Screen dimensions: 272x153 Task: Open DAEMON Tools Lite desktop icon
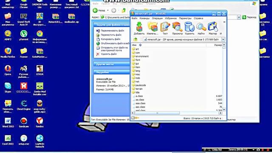pyautogui.click(x=40, y=5)
